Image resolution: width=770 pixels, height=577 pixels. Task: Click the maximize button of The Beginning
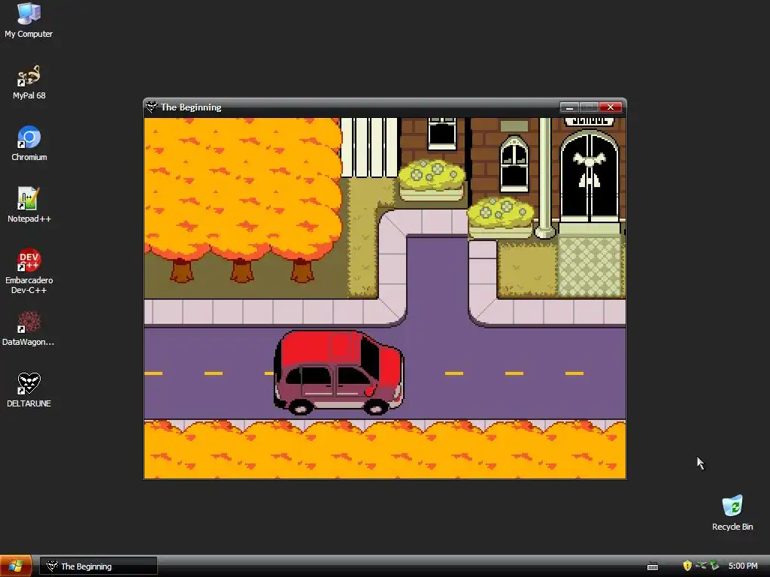point(589,107)
